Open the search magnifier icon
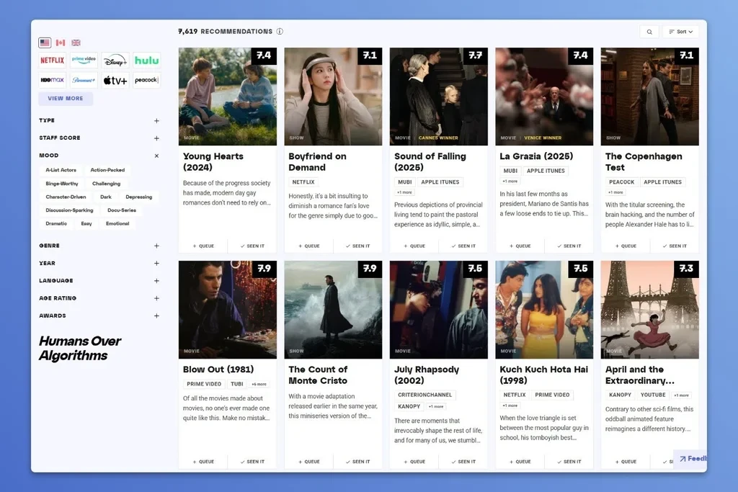 click(x=649, y=32)
